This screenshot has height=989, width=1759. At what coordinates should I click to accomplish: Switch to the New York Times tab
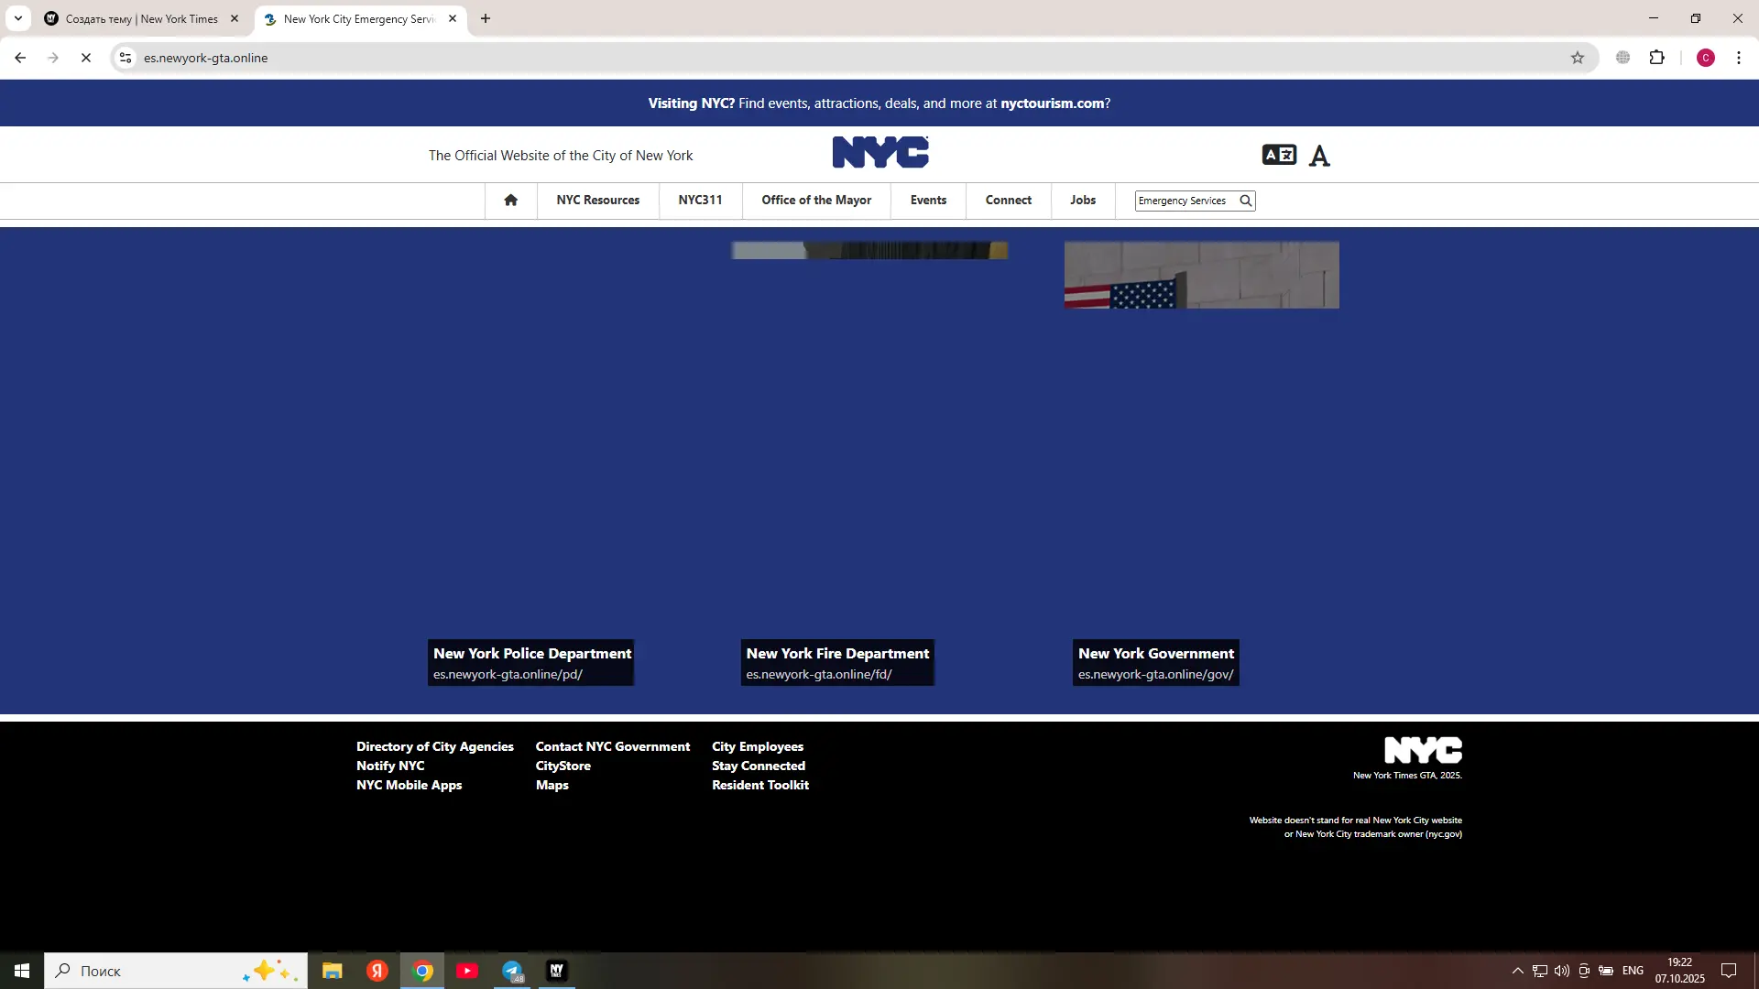point(141,18)
